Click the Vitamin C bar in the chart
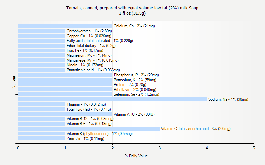The image size is (265, 165). [x=89, y=129]
